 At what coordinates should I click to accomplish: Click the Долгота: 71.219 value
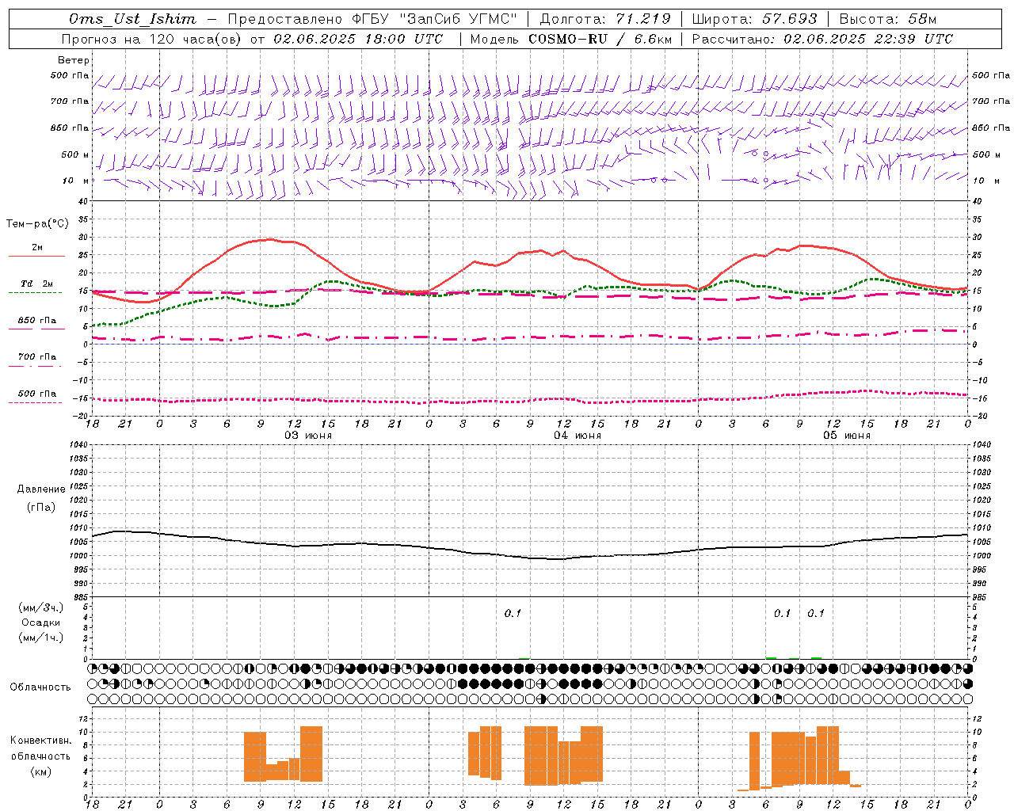pyautogui.click(x=605, y=19)
